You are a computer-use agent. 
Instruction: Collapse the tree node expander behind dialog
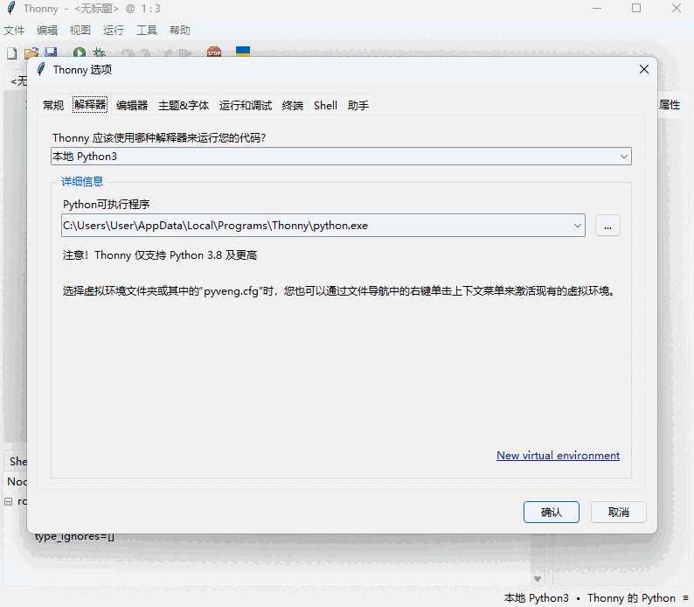9,502
